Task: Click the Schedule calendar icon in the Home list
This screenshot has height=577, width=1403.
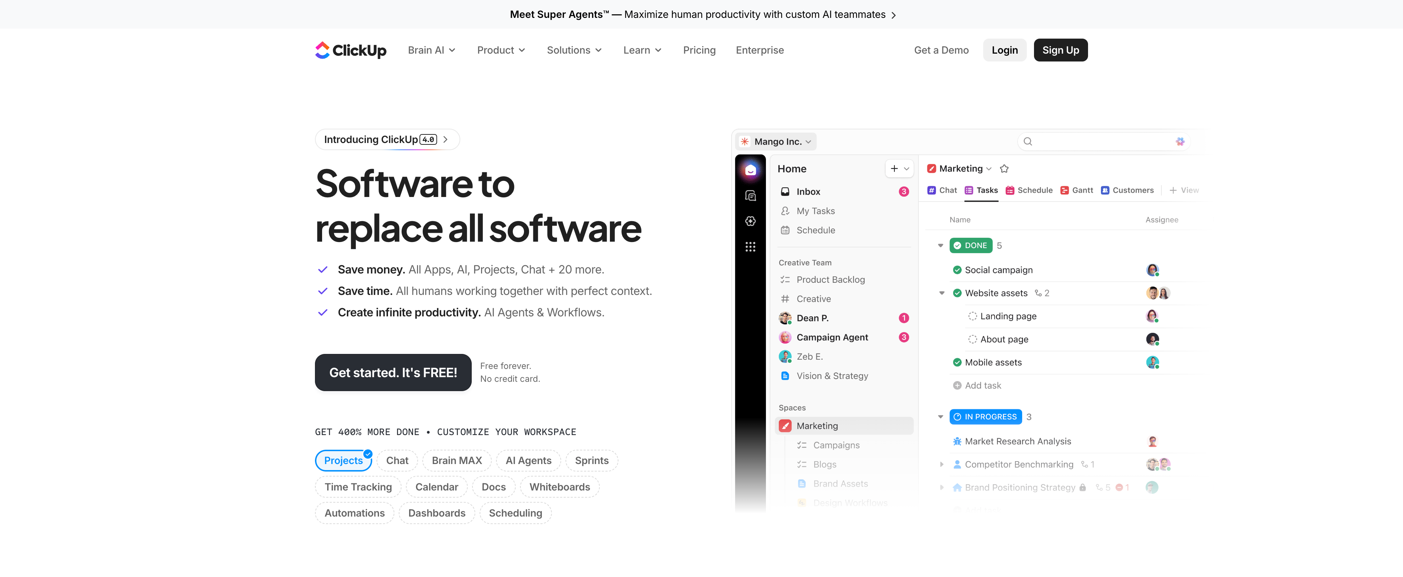Action: pos(785,230)
